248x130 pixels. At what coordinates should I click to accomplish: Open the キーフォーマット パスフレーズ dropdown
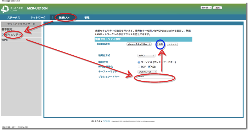[x=147, y=72]
